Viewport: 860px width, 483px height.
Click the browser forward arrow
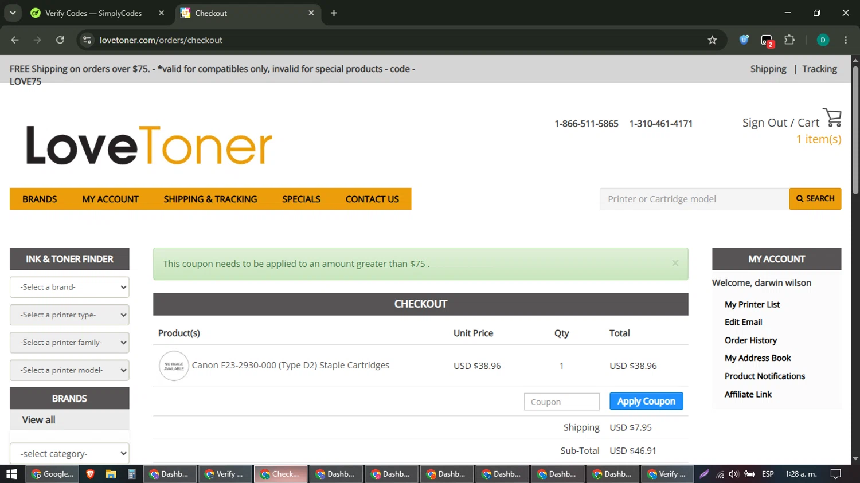coord(37,40)
